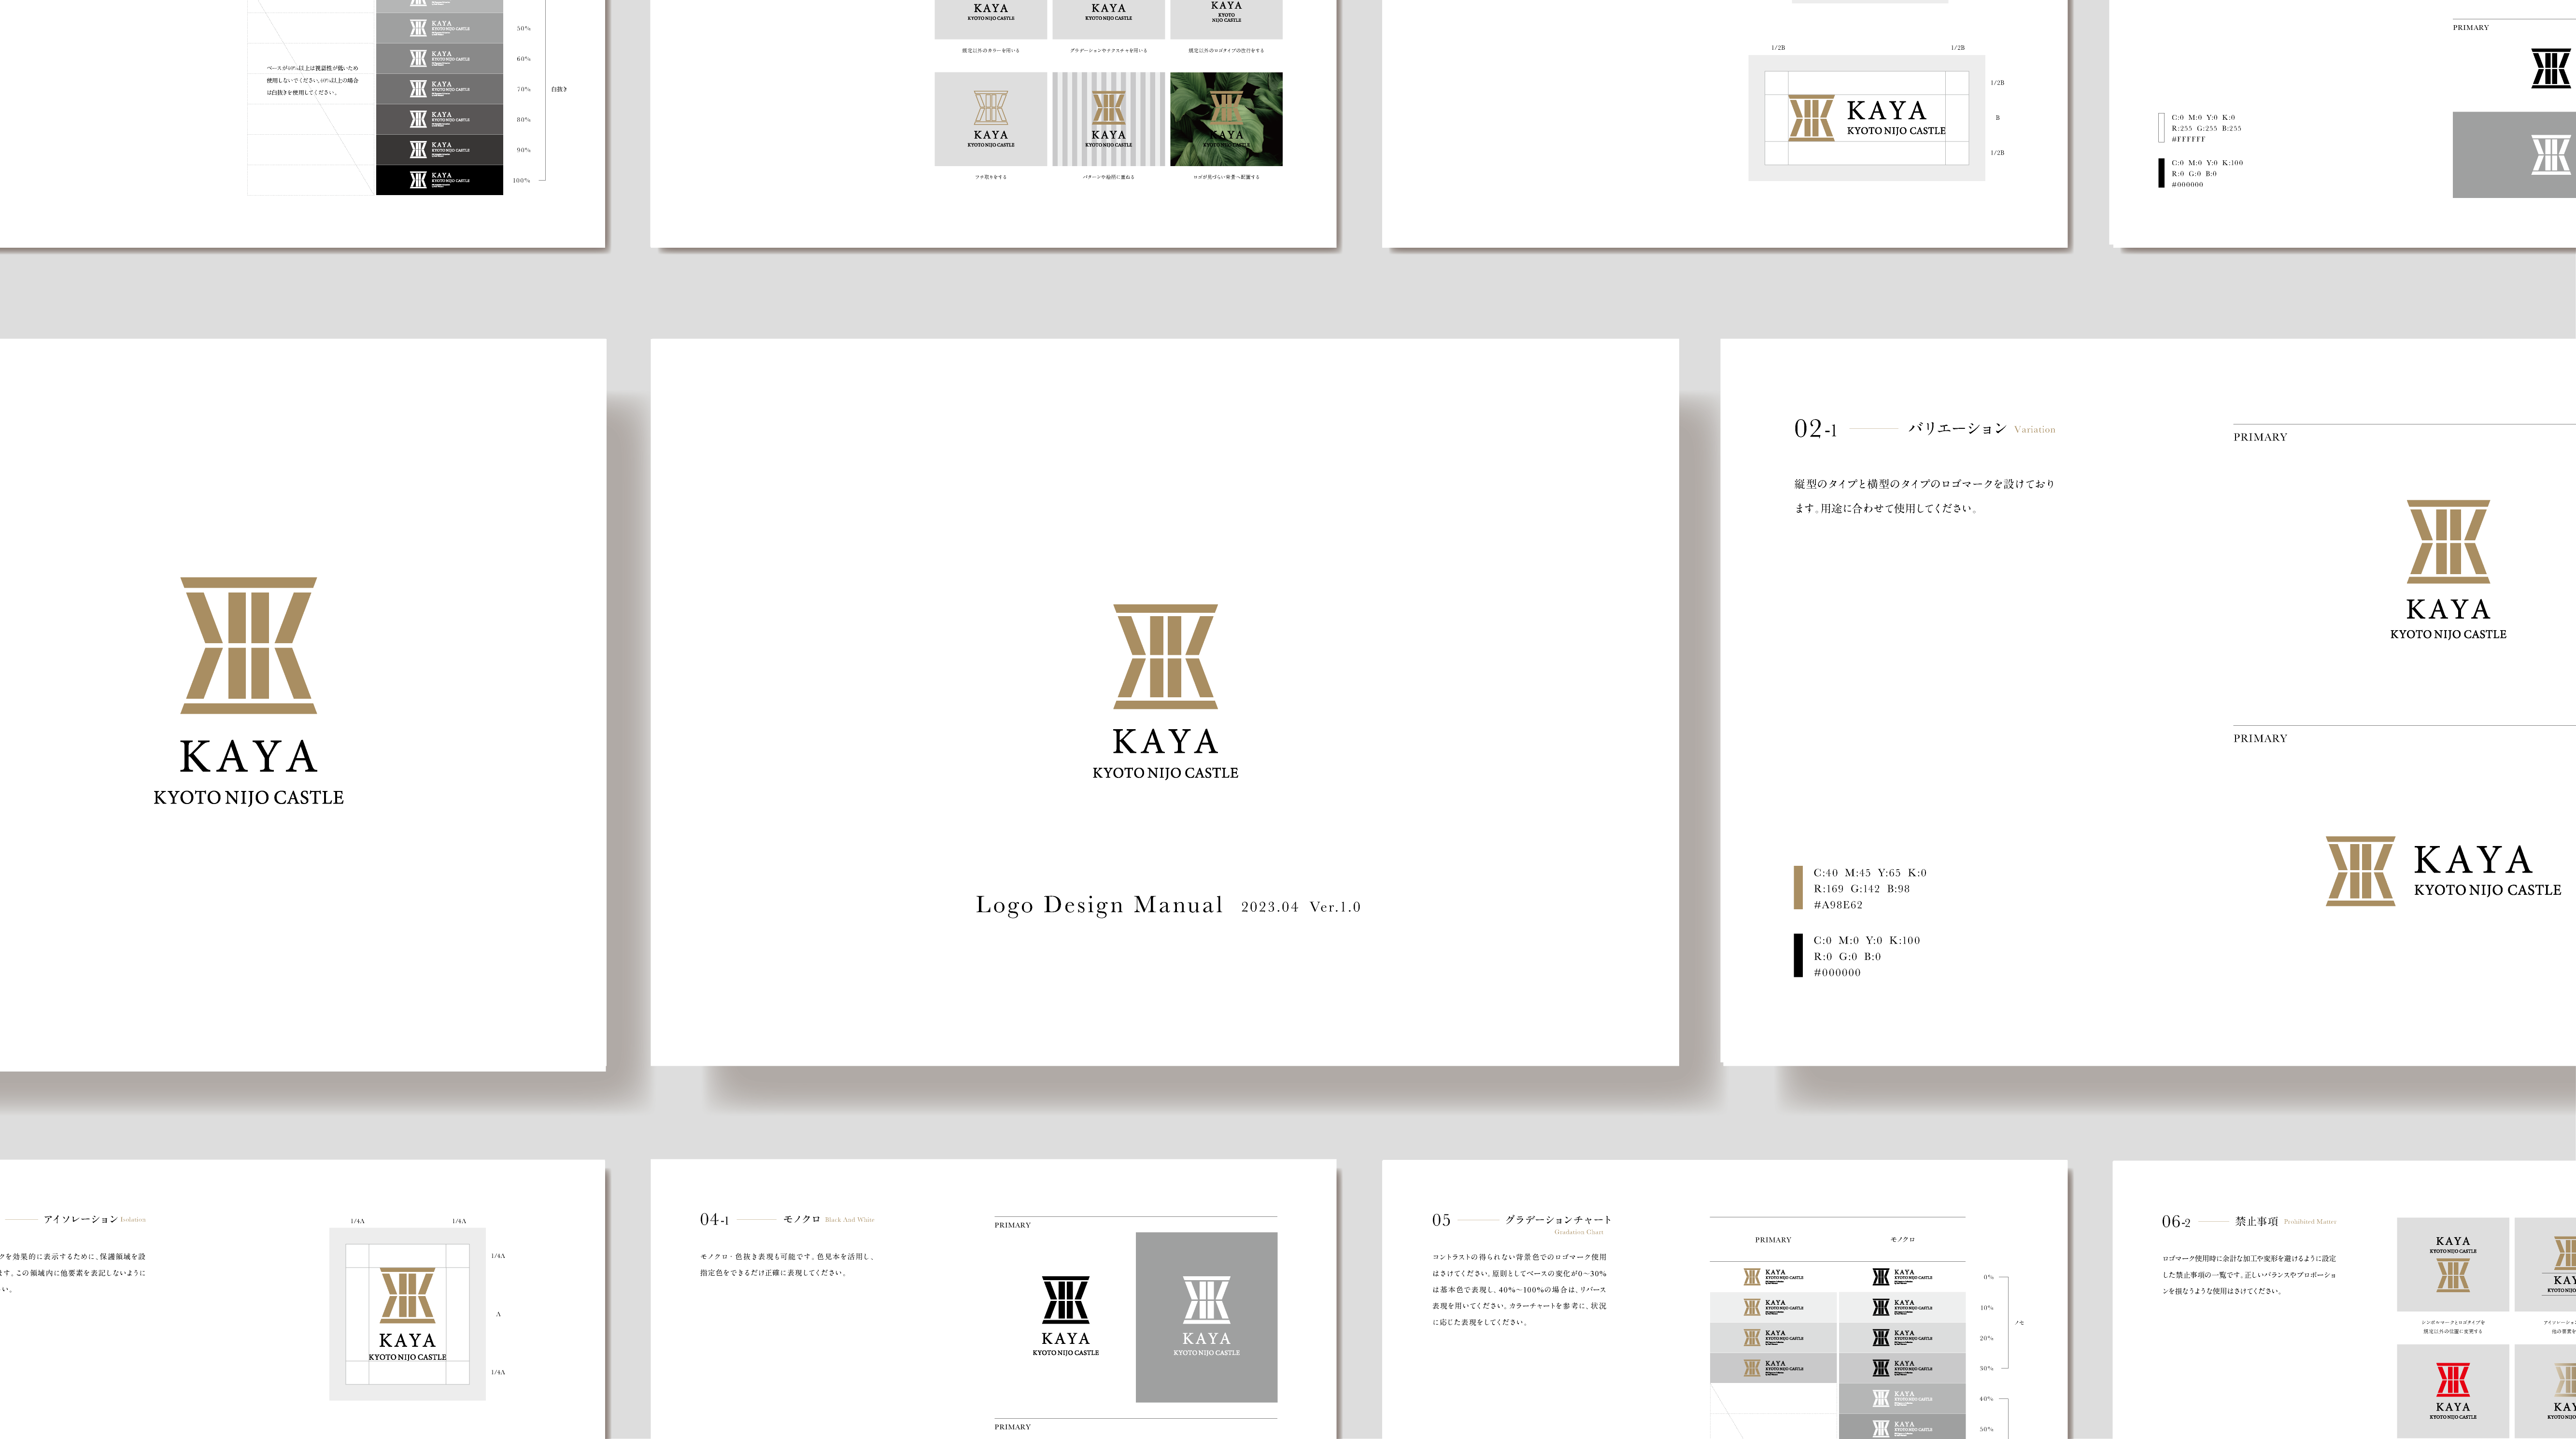Click the black swatch beside K:100, top-right page
Image resolution: width=2576 pixels, height=1439 pixels.
2161,173
